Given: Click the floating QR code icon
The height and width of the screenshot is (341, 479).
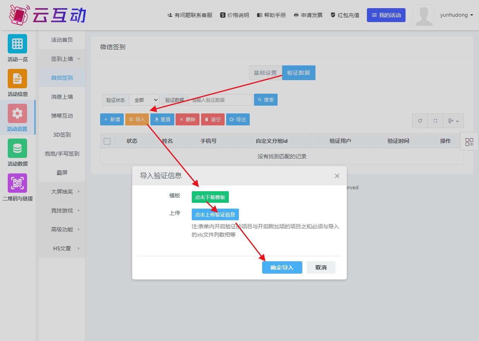Looking at the screenshot, I should point(469,142).
